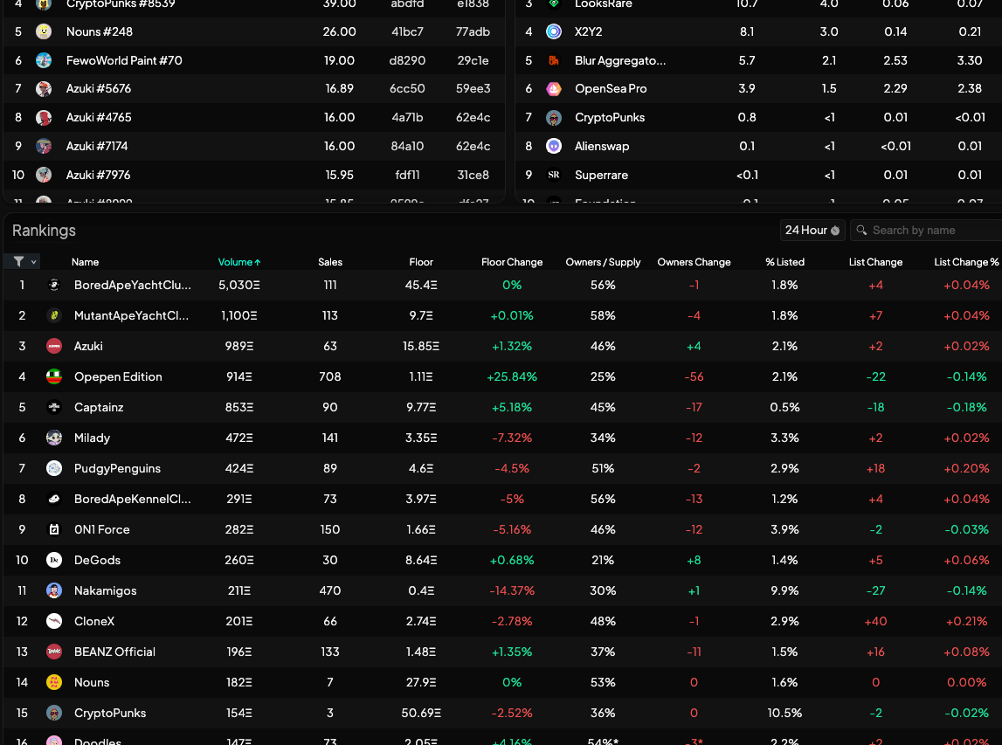Open the MutantApeYachtClub collection link

click(131, 315)
